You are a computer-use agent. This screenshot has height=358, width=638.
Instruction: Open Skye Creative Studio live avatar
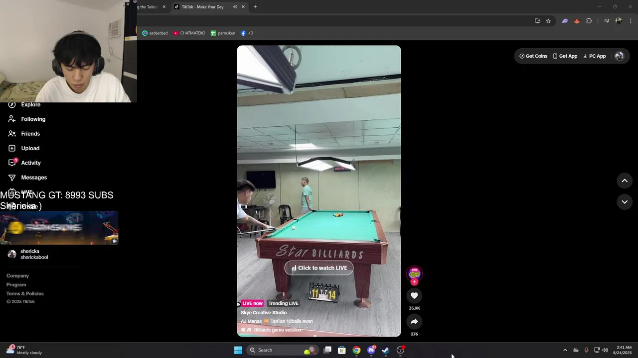pos(414,273)
